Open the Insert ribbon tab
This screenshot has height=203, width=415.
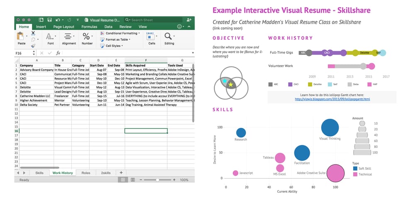click(x=41, y=27)
